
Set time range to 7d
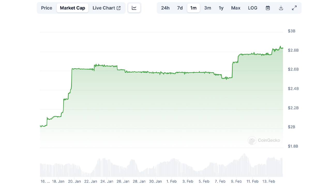pyautogui.click(x=180, y=8)
